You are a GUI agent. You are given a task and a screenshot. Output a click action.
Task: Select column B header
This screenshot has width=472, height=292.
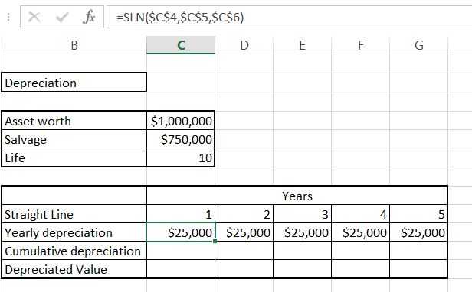click(x=74, y=45)
